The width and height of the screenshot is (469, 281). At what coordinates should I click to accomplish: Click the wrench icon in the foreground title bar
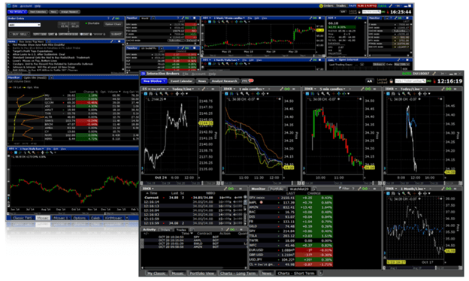[x=434, y=74]
